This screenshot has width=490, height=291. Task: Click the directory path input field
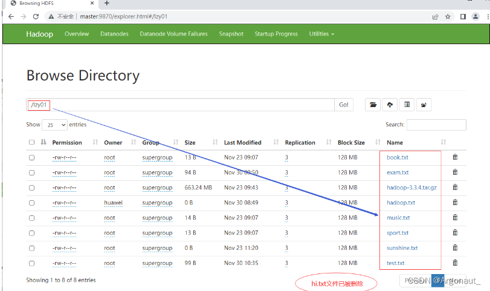point(180,105)
